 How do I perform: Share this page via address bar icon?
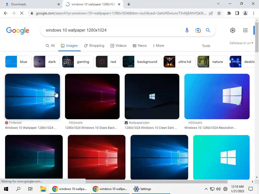pos(211,13)
